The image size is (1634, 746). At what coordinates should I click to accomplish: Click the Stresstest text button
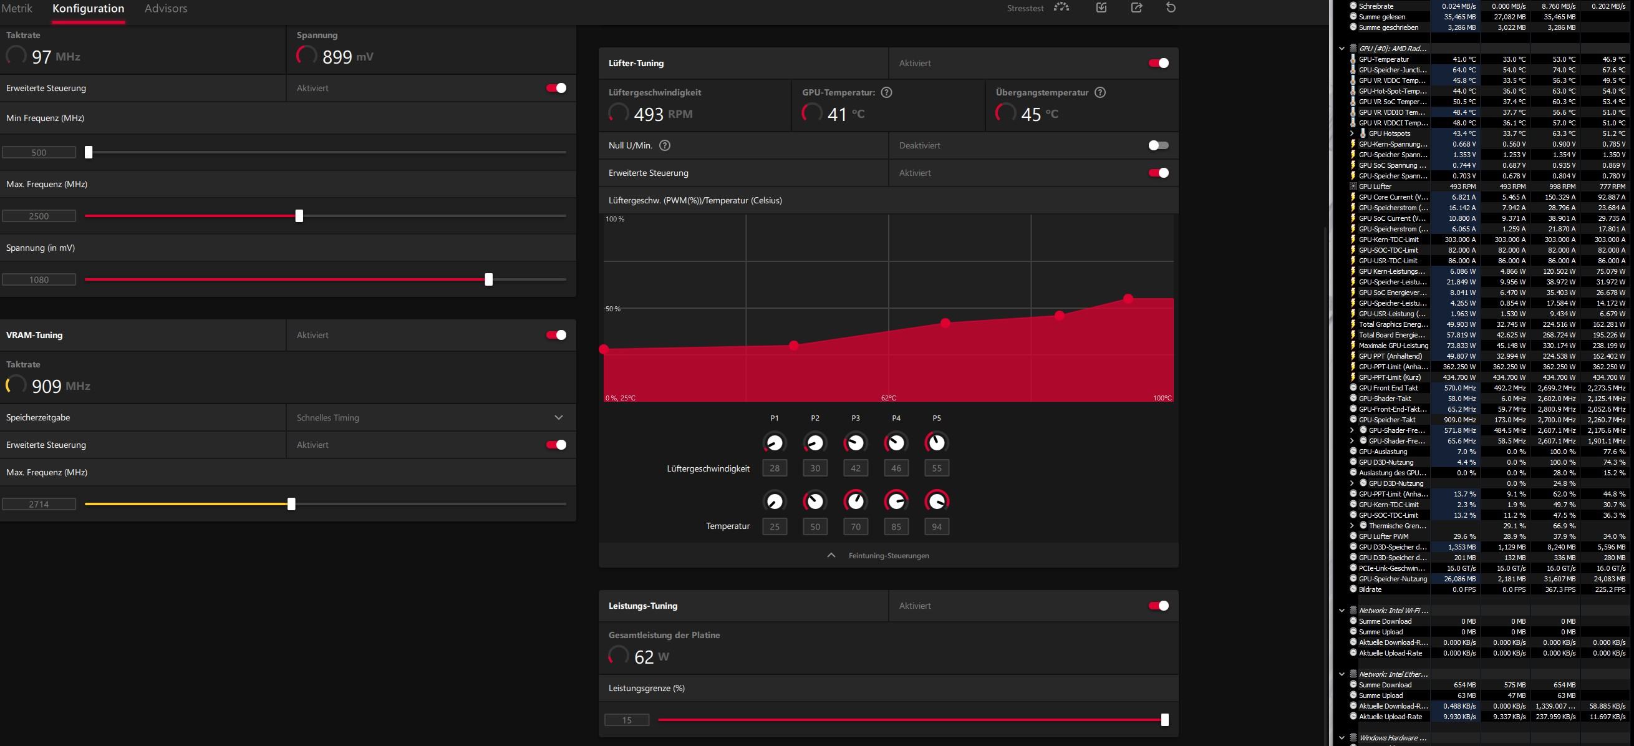(x=1025, y=8)
